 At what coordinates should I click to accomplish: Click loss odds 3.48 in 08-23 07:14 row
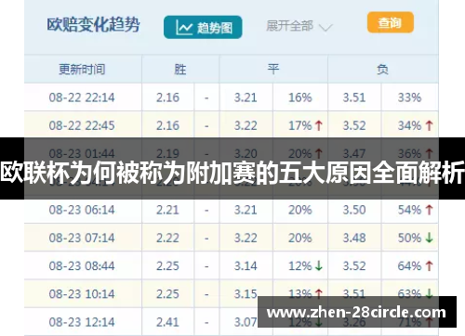[x=354, y=238]
